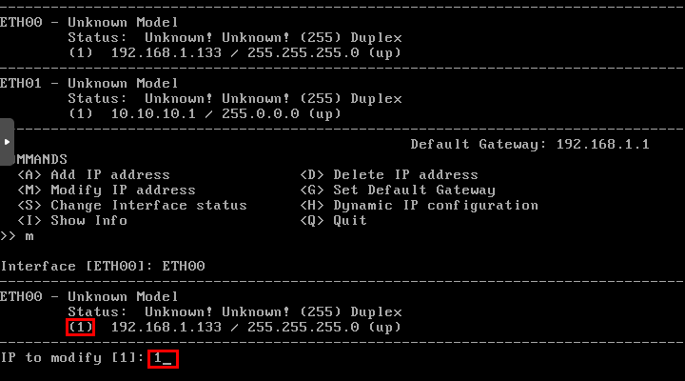The image size is (685, 381).
Task: Click the >> m command prompt line
Action: (17, 236)
